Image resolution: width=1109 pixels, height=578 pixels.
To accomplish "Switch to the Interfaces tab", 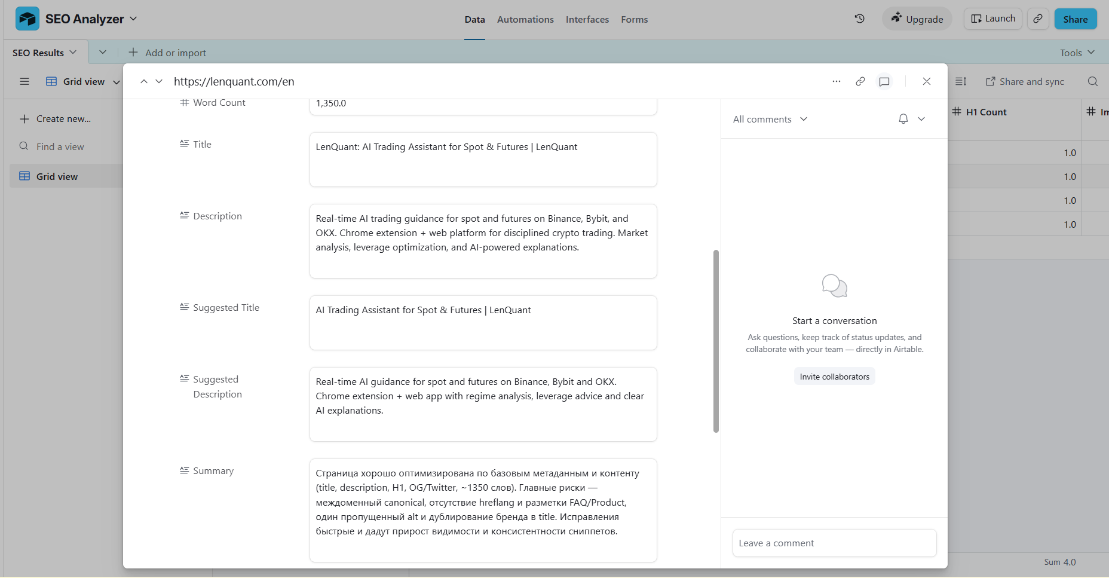I will [587, 19].
